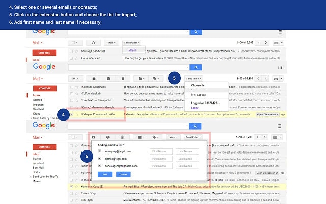The width and height of the screenshot is (326, 204).
Task: Go to newer messages arrow in the top Gmail screenshot
Action: [259, 43]
